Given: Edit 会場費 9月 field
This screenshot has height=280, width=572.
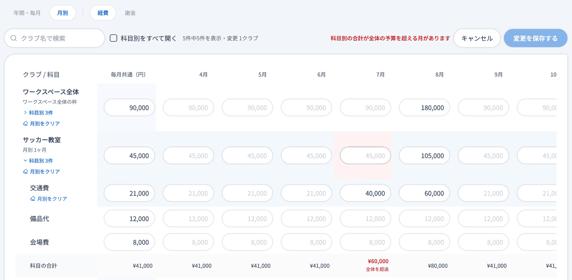Looking at the screenshot, I should click(483, 242).
